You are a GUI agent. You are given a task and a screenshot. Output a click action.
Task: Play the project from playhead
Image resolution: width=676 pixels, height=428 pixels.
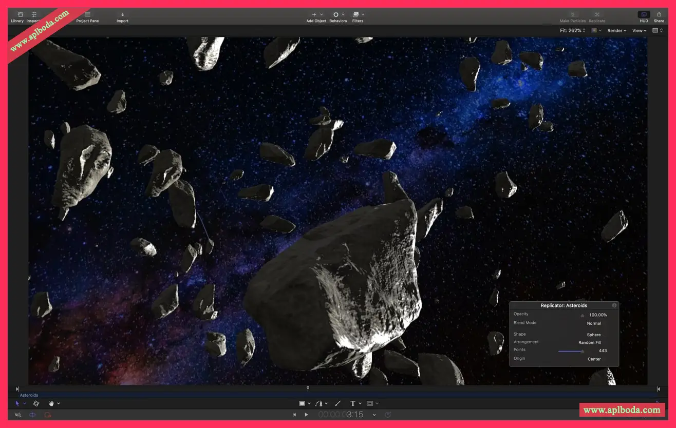(x=306, y=415)
